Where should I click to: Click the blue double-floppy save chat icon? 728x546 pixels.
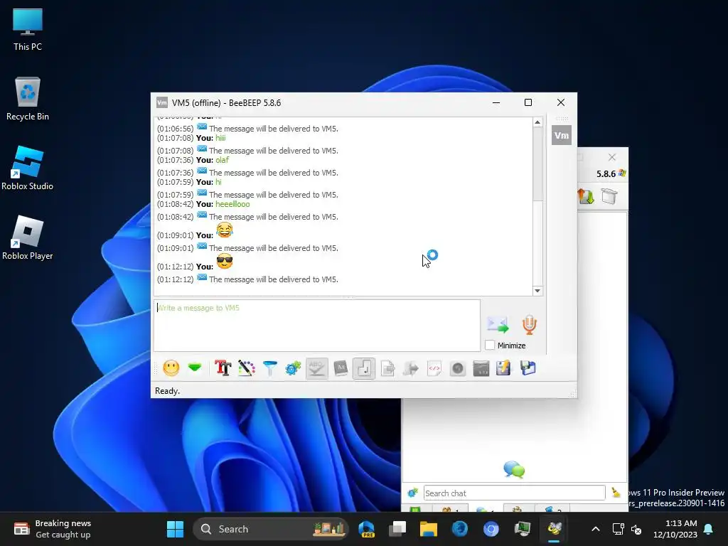coord(528,368)
